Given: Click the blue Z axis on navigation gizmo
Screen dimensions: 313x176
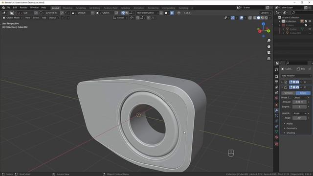Looking at the screenshot, I should (264, 24).
